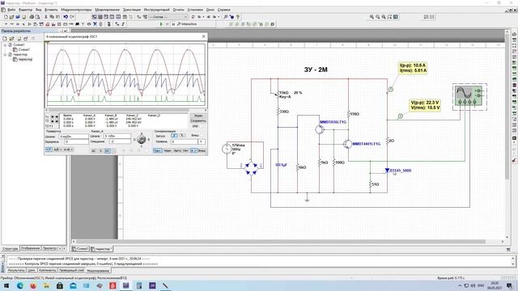
Task: Open the Файл menu
Action: tap(11, 10)
